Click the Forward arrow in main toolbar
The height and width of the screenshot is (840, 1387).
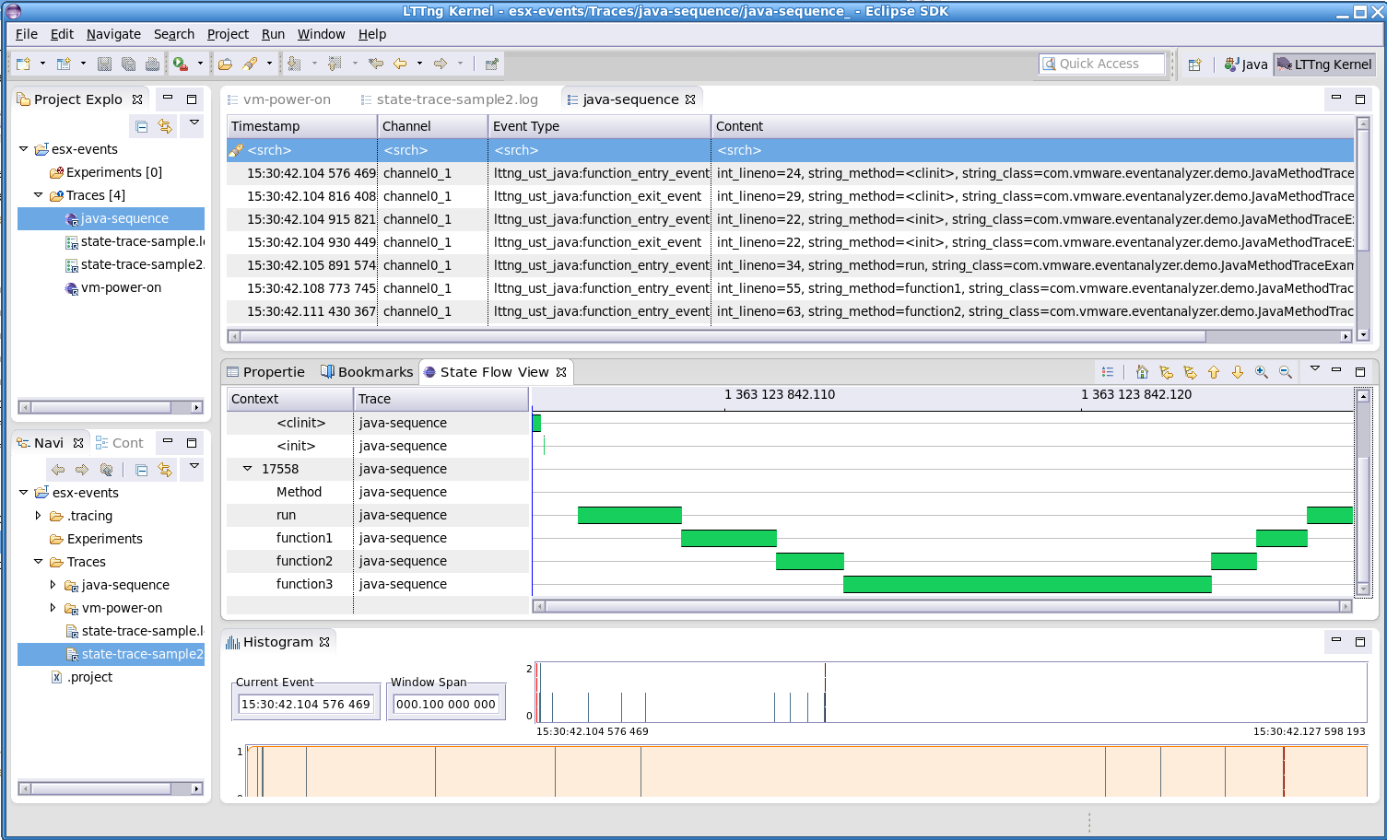coord(441,64)
